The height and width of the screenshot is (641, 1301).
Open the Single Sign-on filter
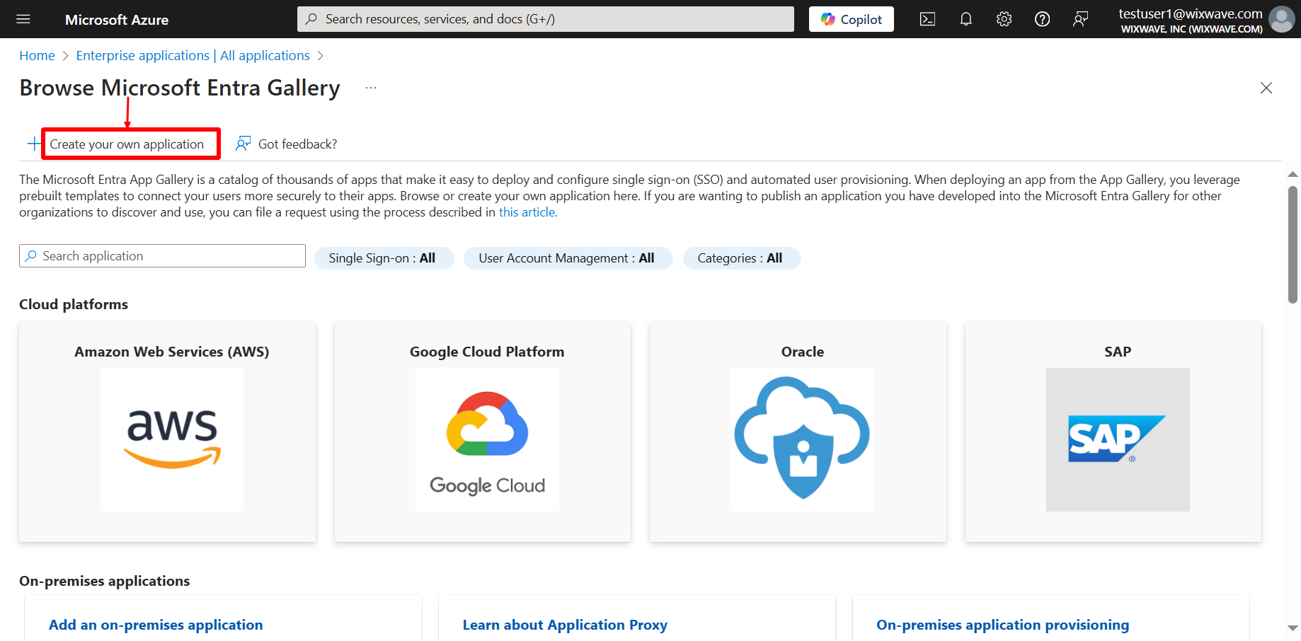(383, 258)
